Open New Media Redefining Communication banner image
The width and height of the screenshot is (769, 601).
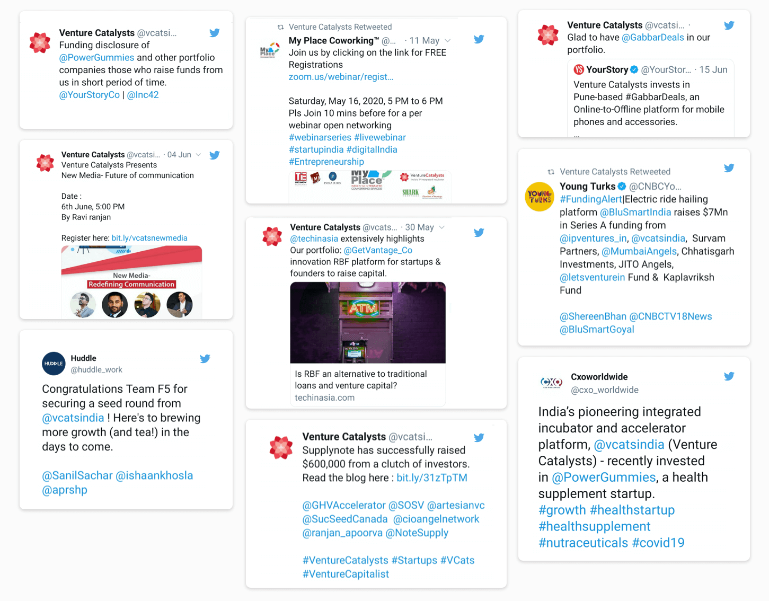pos(131,282)
